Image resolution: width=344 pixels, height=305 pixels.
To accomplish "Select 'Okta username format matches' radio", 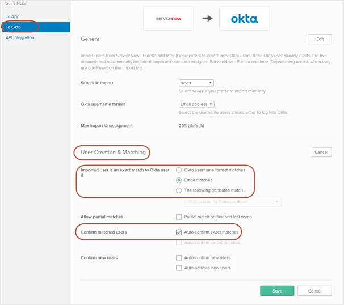I will pos(179,170).
